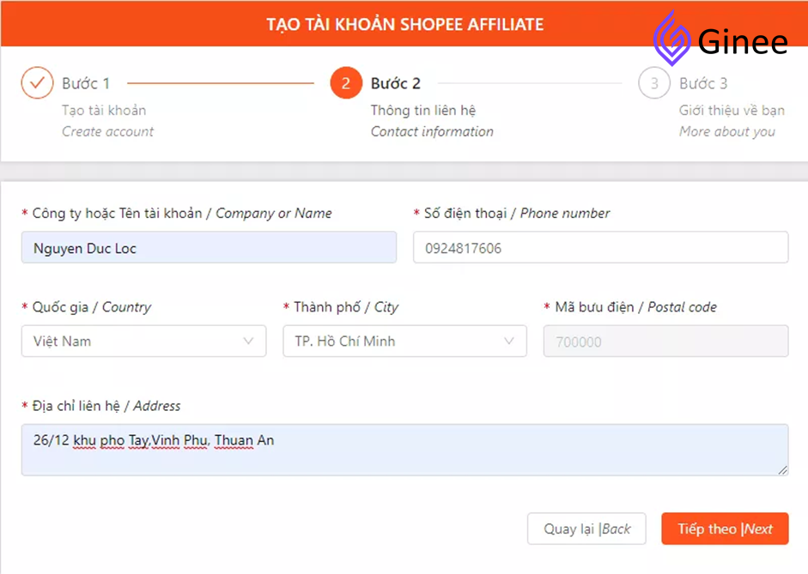Select the Bước 2 Thông tin liên hệ step label
Image resolution: width=808 pixels, height=574 pixels.
point(422,96)
